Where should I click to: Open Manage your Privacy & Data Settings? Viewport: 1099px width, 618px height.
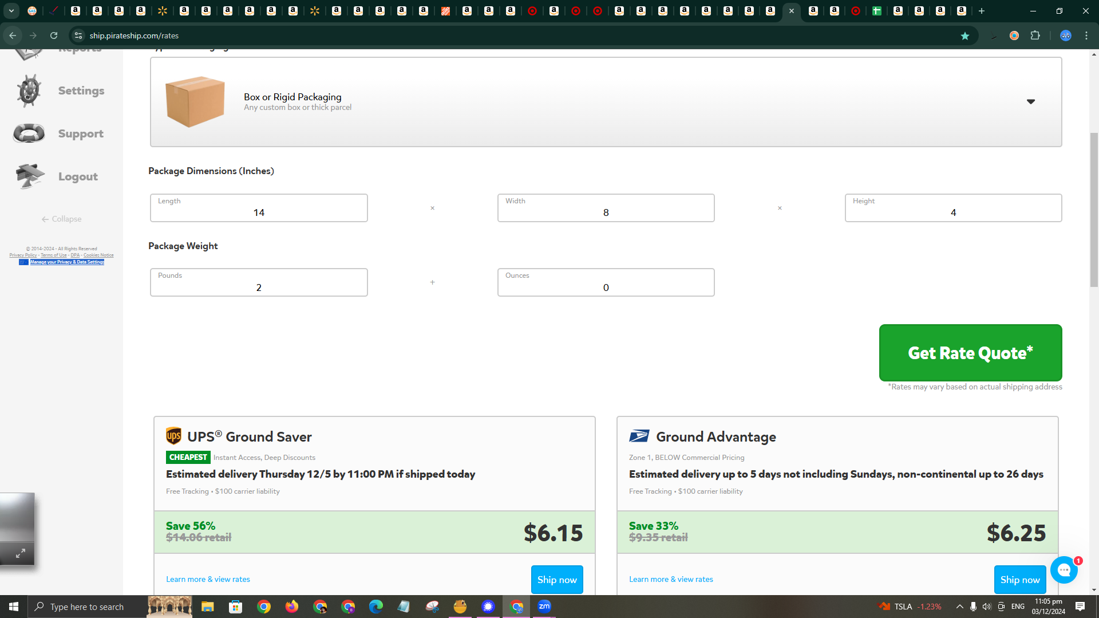(67, 262)
